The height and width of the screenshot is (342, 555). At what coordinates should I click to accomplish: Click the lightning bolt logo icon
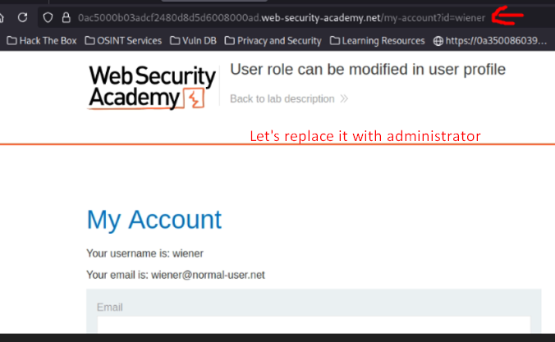(x=194, y=98)
